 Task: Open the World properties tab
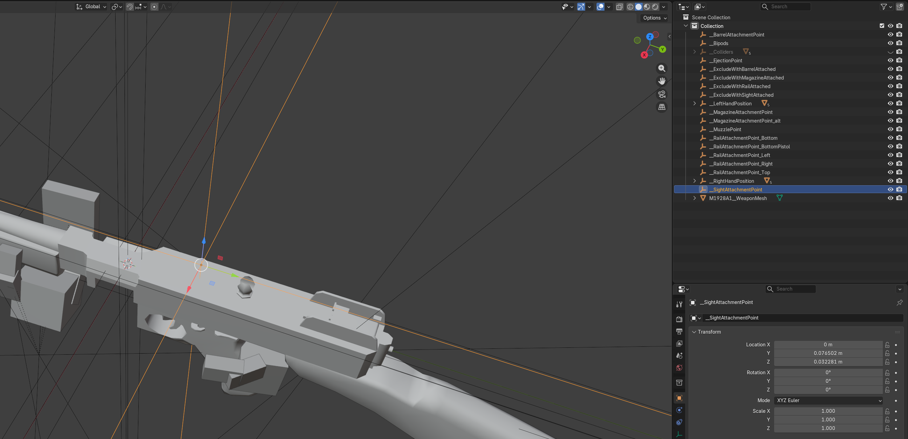[679, 368]
